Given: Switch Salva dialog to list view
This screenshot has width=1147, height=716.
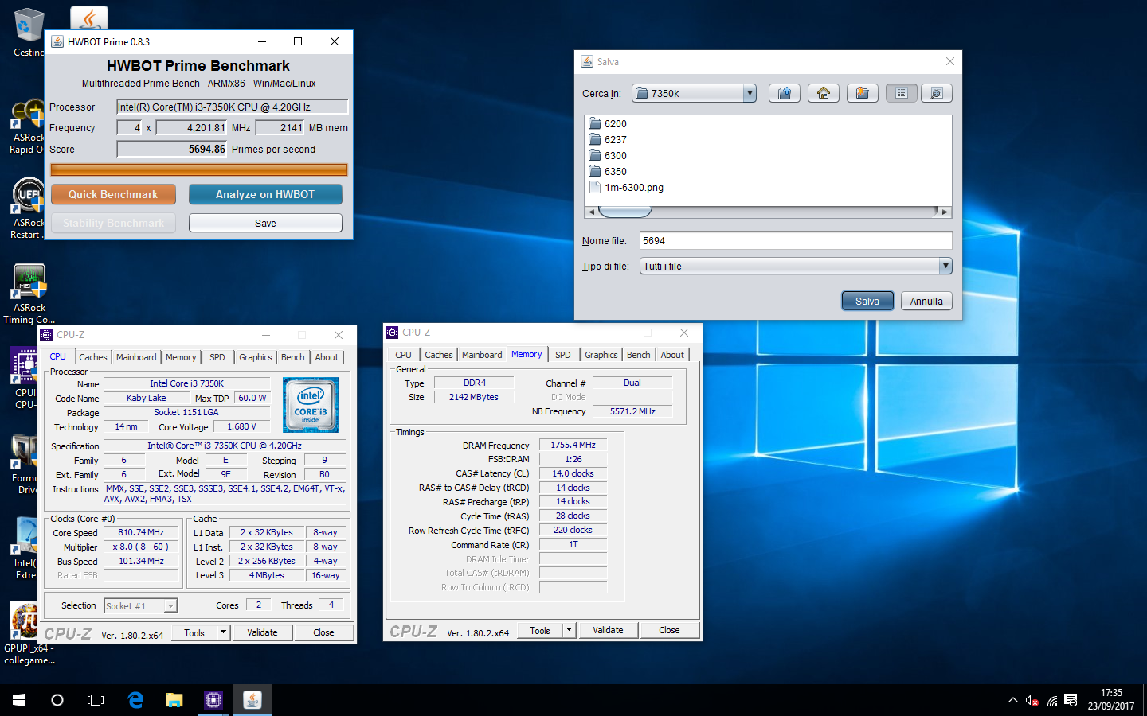Looking at the screenshot, I should pos(902,94).
